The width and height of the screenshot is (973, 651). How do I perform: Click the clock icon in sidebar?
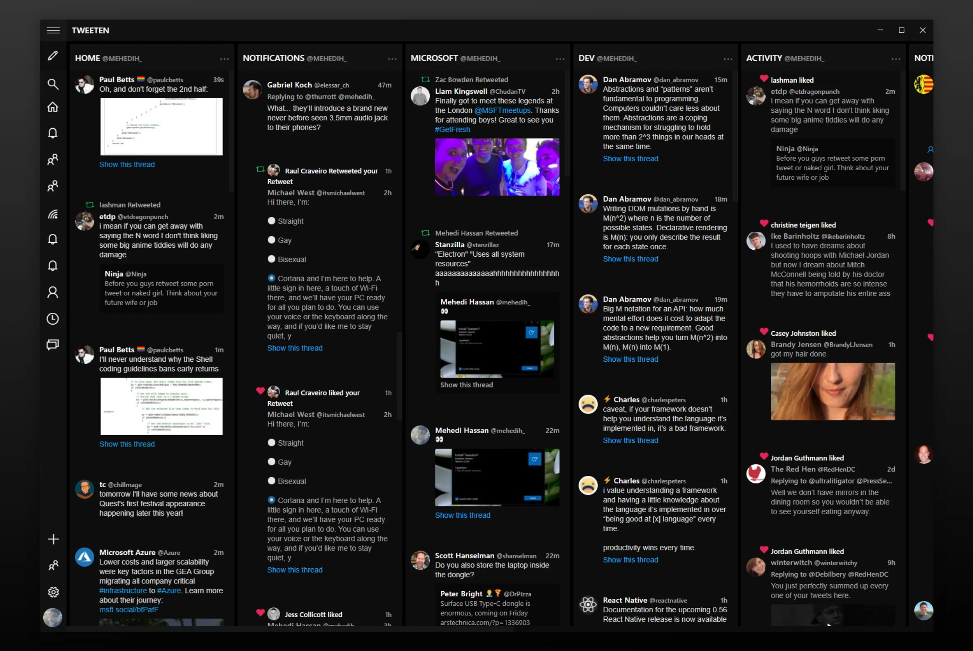(x=53, y=319)
